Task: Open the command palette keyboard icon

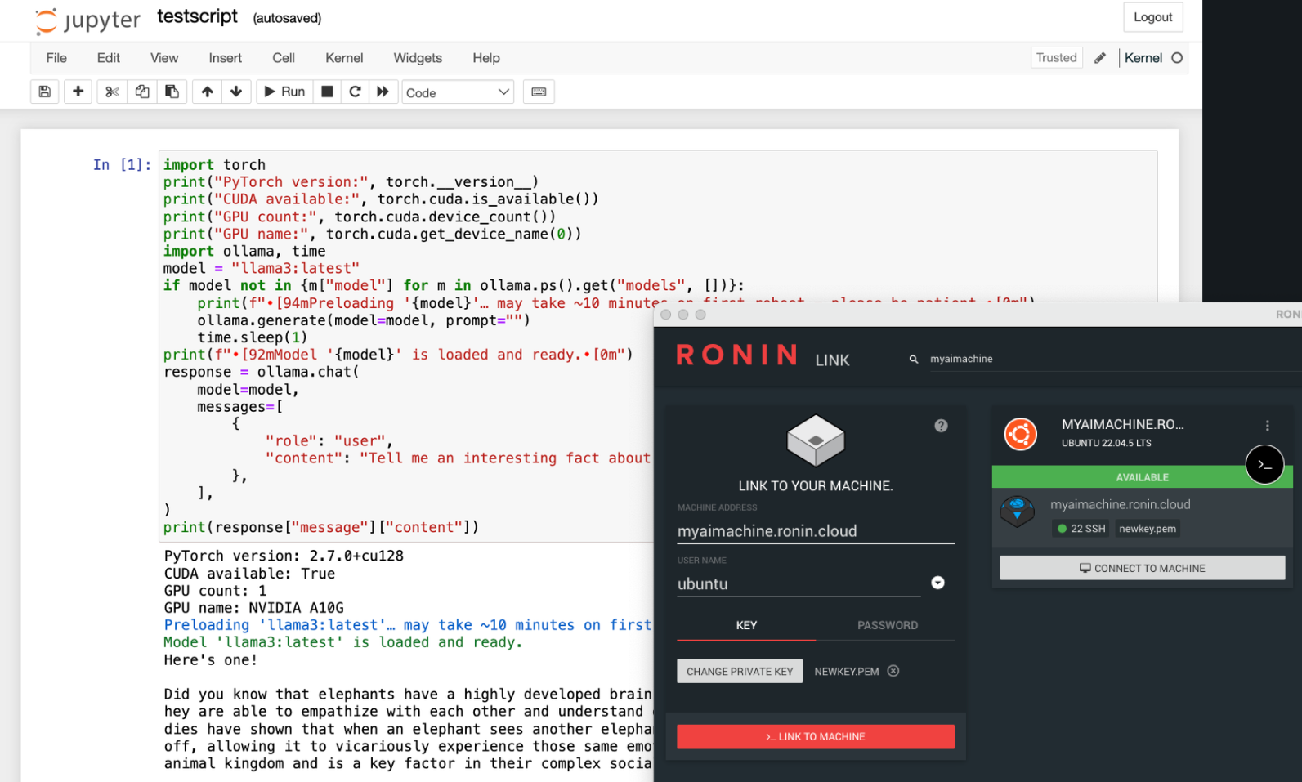Action: (539, 92)
